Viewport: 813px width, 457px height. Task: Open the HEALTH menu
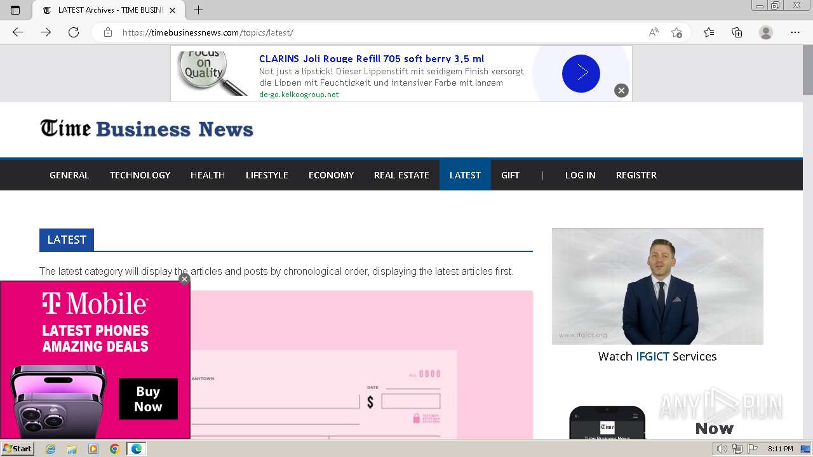[x=208, y=175]
